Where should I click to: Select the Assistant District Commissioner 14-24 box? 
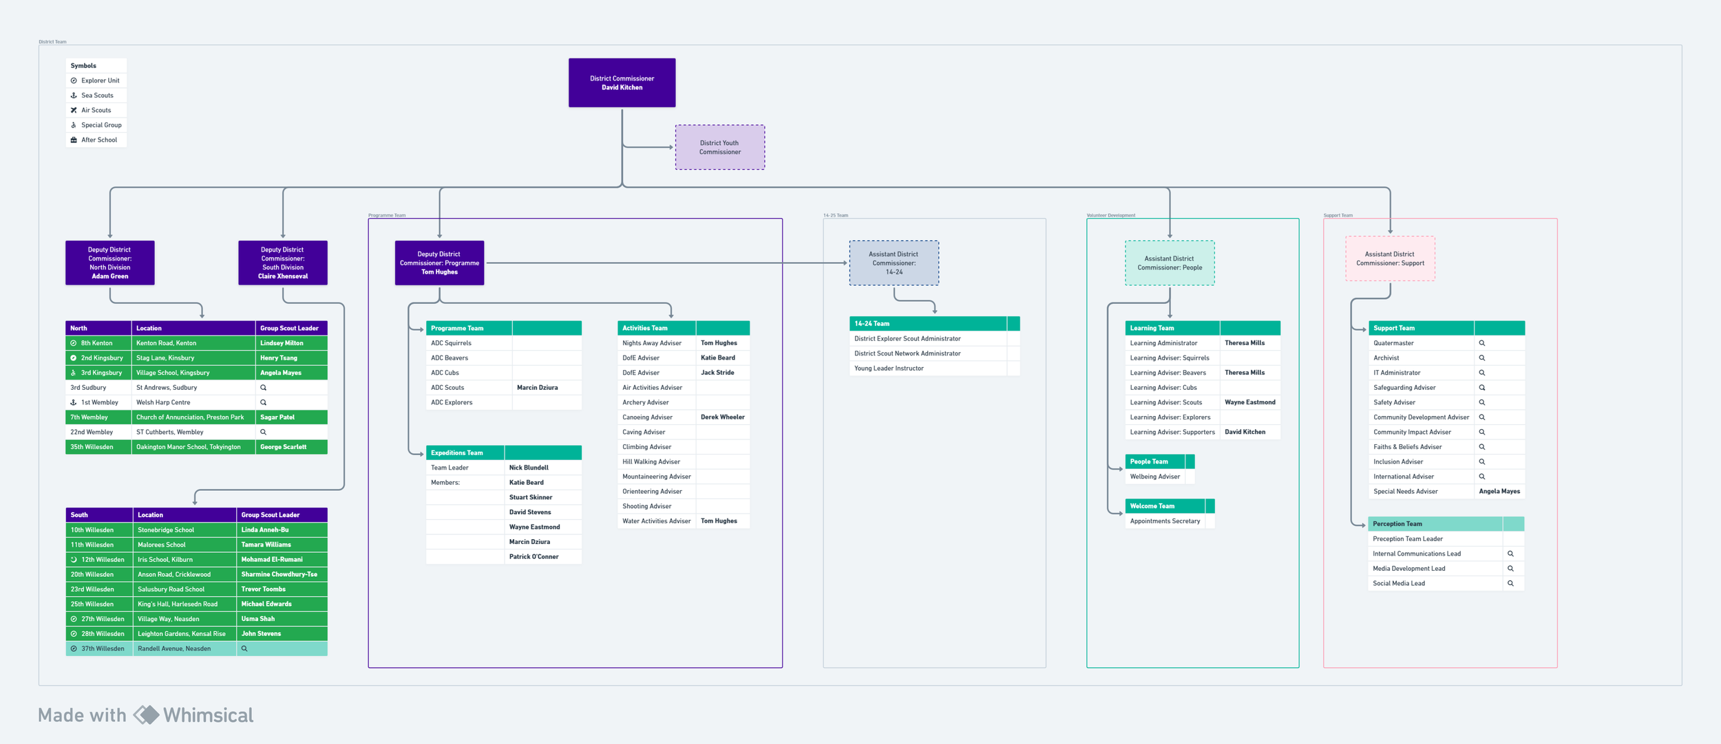tap(894, 263)
